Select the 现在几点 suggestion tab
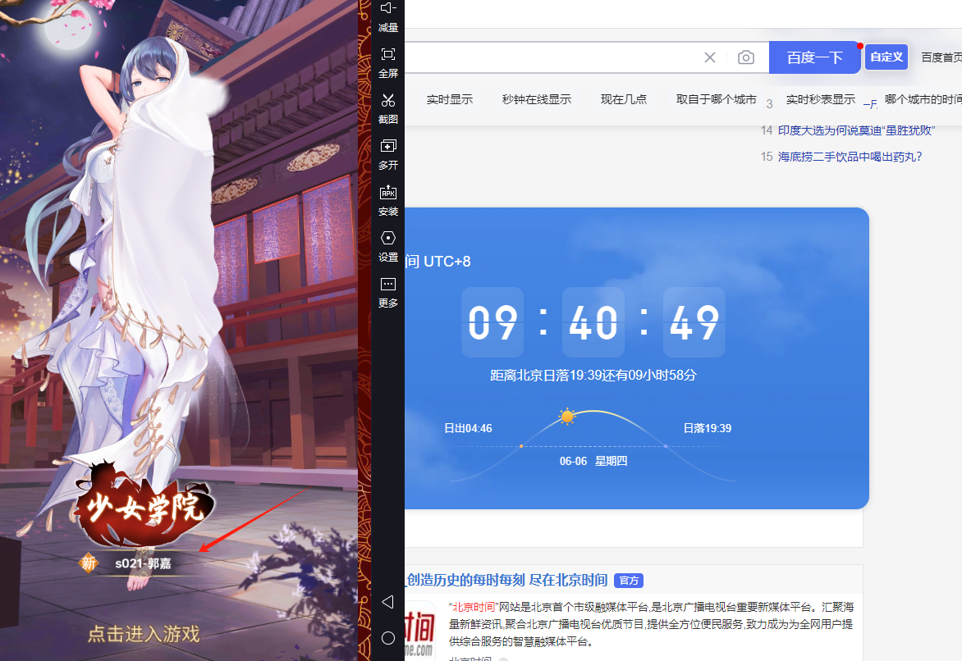This screenshot has height=661, width=962. (x=623, y=99)
